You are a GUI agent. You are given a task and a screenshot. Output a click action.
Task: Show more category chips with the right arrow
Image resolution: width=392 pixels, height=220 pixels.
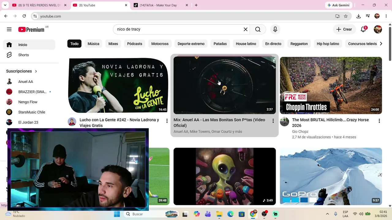(x=381, y=44)
